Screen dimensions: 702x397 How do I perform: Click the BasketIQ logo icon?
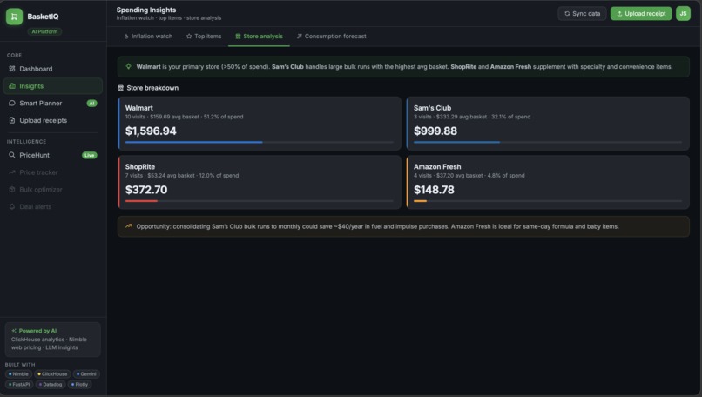pyautogui.click(x=14, y=17)
